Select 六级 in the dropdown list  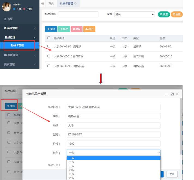click(114, 178)
